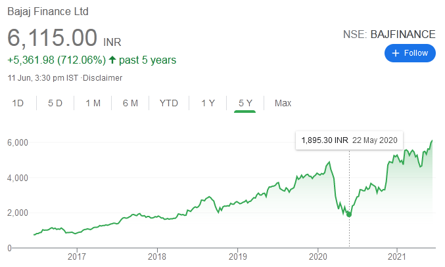The width and height of the screenshot is (445, 267).
Task: Select the 1D time range tab
Action: click(x=18, y=103)
